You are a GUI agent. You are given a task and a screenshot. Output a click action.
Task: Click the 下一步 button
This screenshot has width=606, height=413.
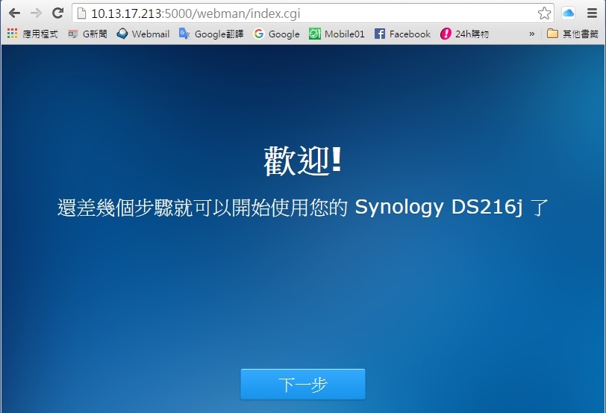click(x=303, y=385)
